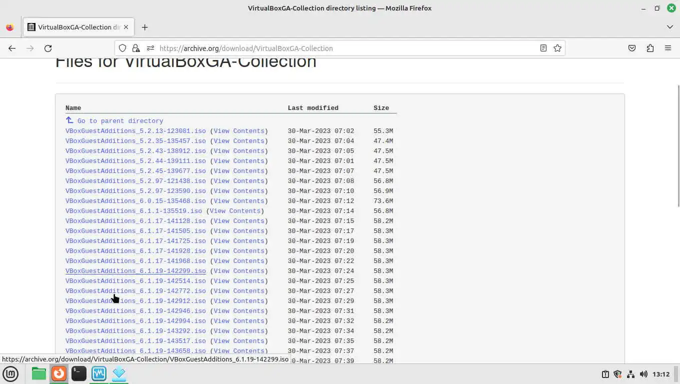The width and height of the screenshot is (680, 384).
Task: Click VBoxGuestAdditions_6.1.1-135519.iso link
Action: (x=133, y=211)
